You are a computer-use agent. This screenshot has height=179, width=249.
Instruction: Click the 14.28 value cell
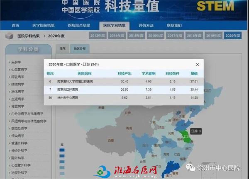[194, 98]
